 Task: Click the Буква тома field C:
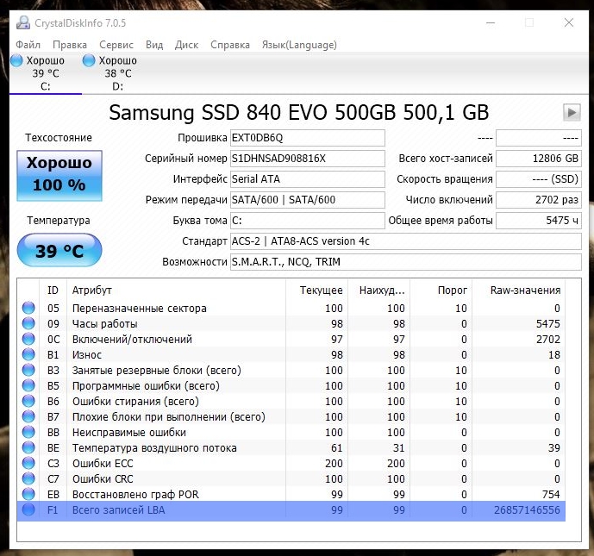(x=308, y=221)
